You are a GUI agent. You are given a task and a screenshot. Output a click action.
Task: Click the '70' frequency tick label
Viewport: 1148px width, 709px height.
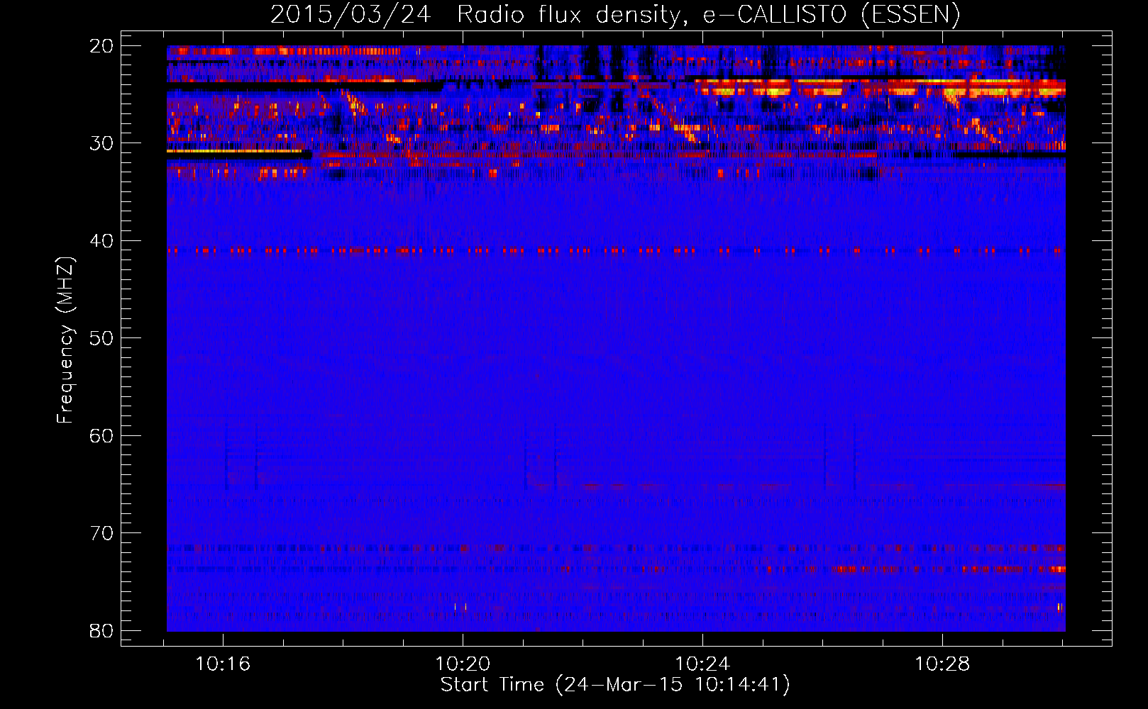pos(101,533)
